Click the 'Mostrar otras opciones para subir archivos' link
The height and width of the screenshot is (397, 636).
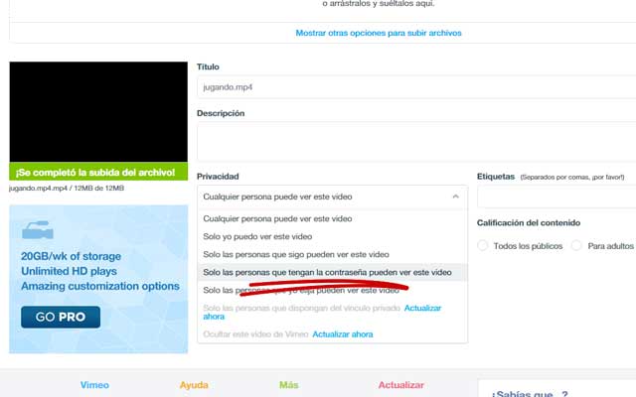click(x=379, y=33)
